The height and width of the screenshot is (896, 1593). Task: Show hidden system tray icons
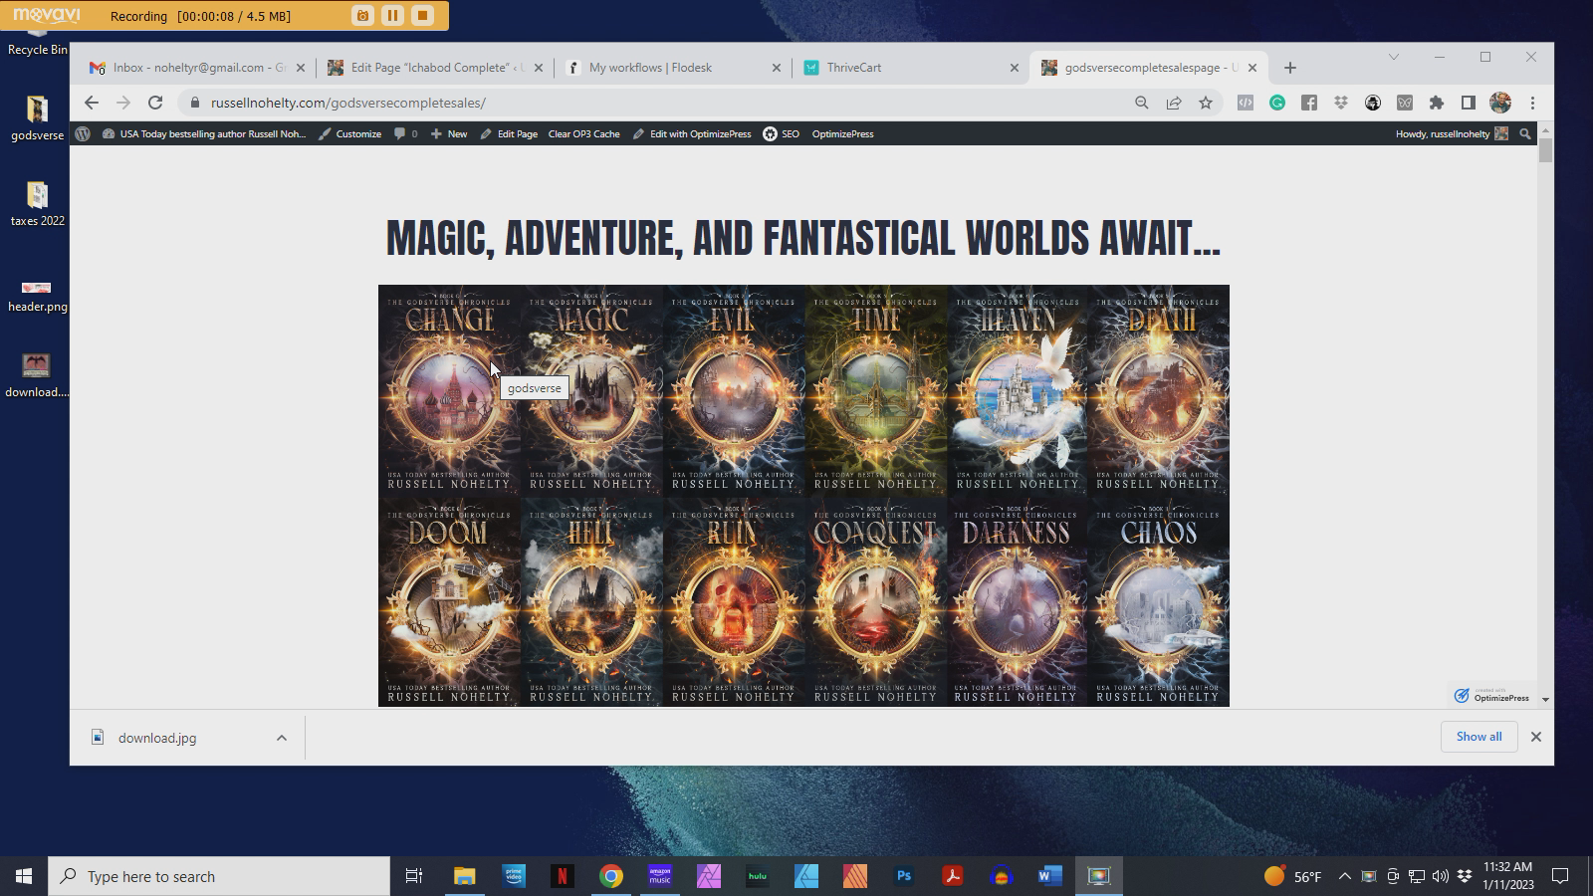point(1344,876)
